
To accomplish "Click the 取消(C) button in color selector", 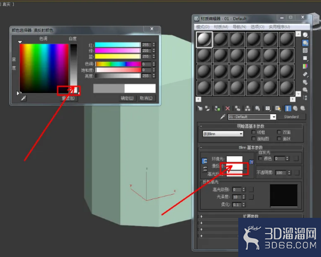I will [x=146, y=98].
